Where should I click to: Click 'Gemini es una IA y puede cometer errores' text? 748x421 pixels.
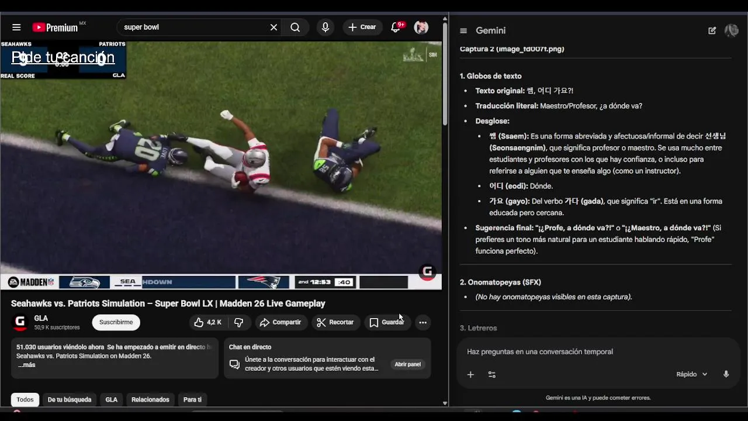(598, 398)
